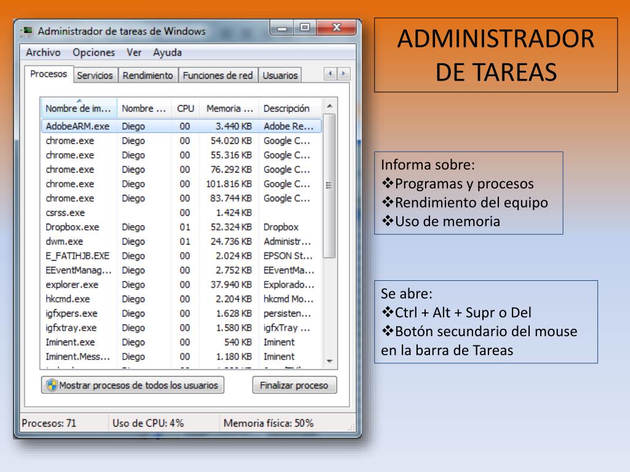Screen dimensions: 630x472
Task: Select the EEventManag... process
Action: click(181, 270)
